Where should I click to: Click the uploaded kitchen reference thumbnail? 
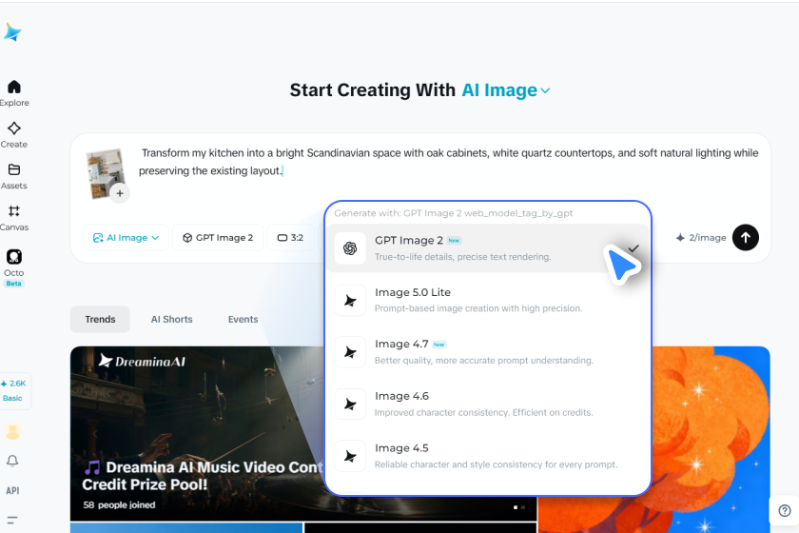click(x=105, y=172)
